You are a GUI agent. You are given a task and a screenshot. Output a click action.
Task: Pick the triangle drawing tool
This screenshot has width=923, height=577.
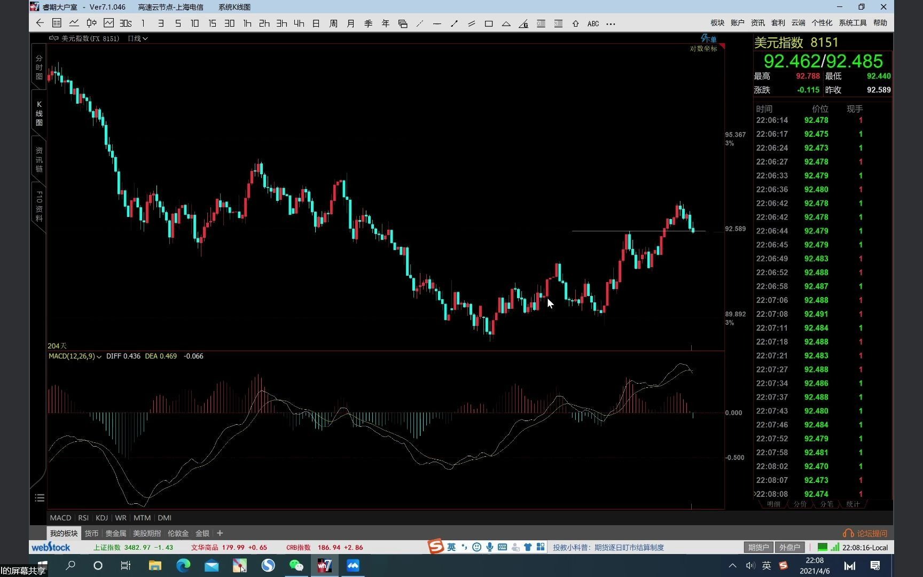click(x=506, y=24)
